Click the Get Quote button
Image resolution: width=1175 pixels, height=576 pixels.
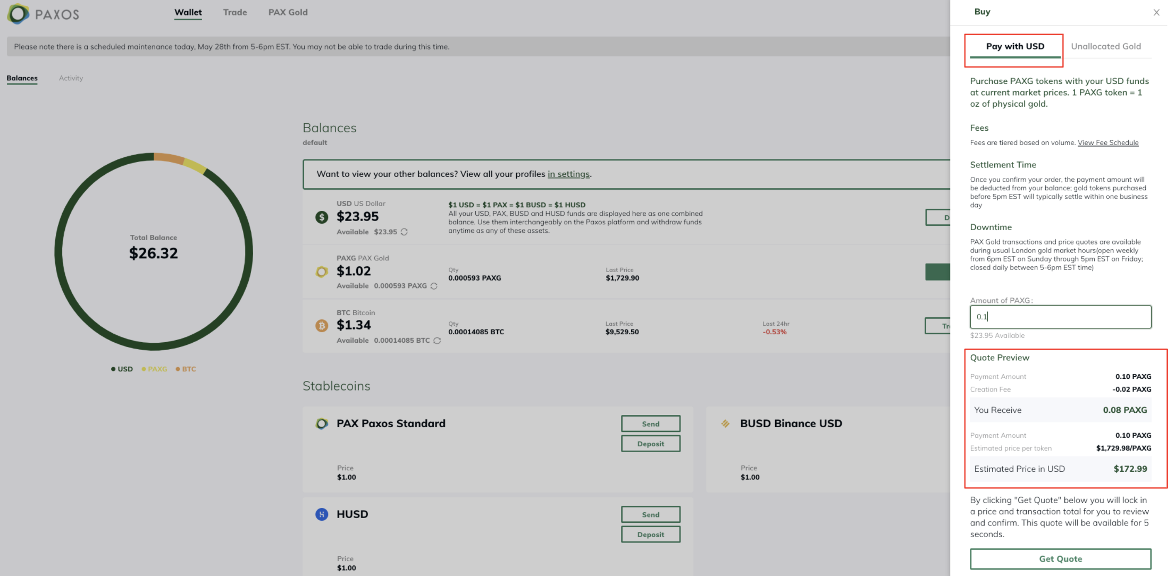coord(1061,559)
